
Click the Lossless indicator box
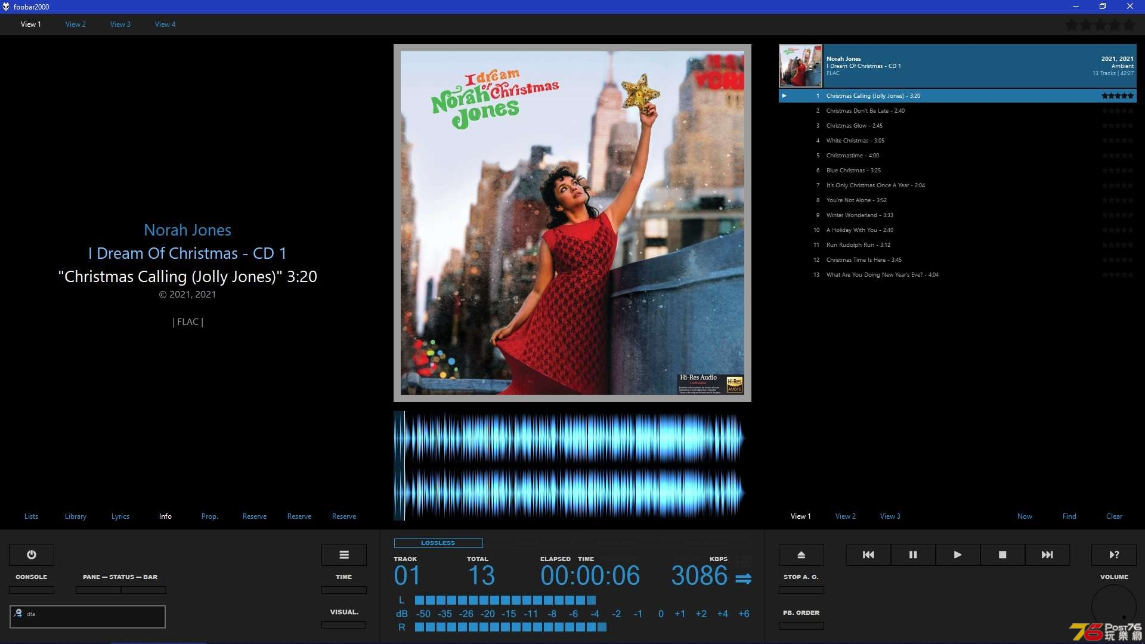point(438,543)
